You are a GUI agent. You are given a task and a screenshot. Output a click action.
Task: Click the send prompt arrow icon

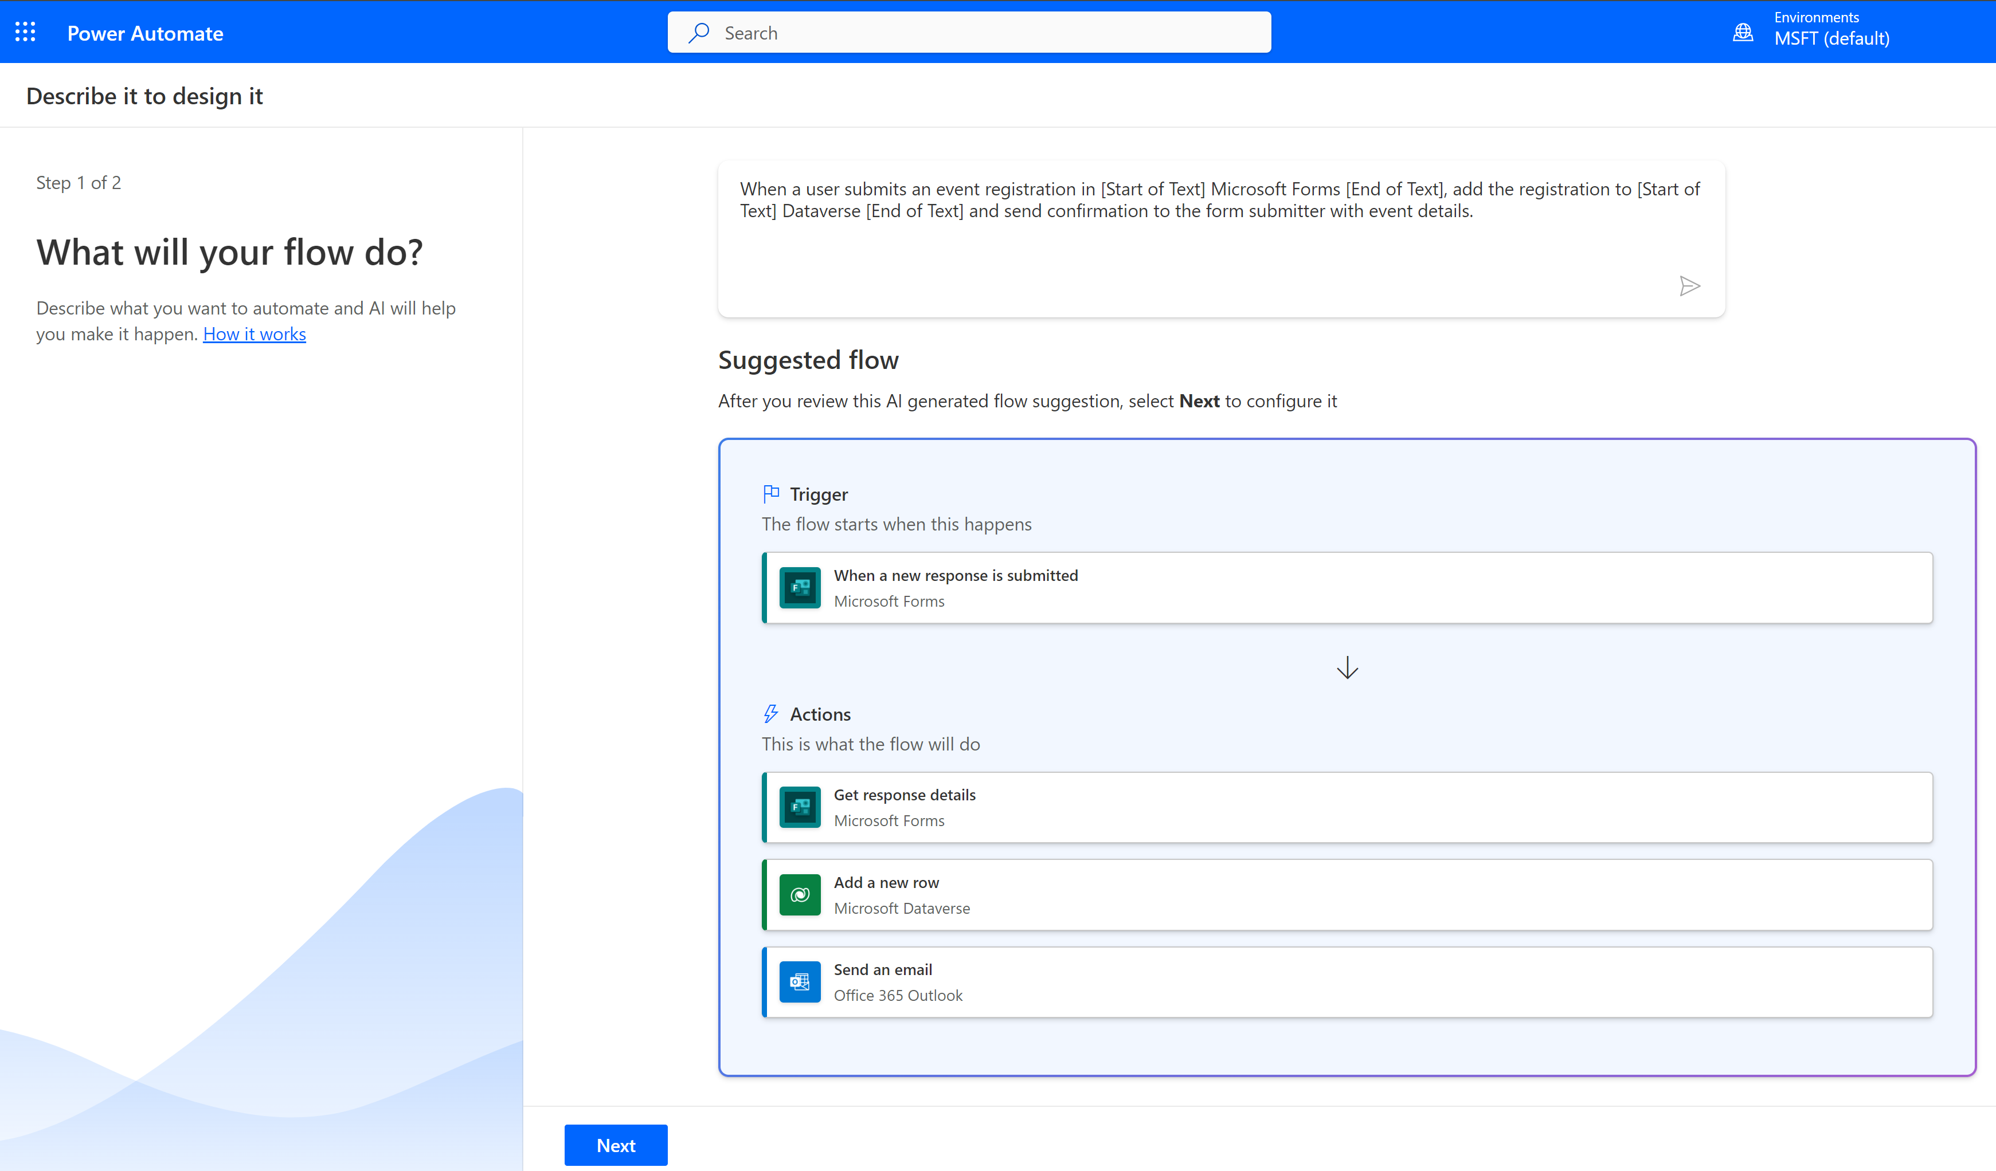click(1689, 286)
